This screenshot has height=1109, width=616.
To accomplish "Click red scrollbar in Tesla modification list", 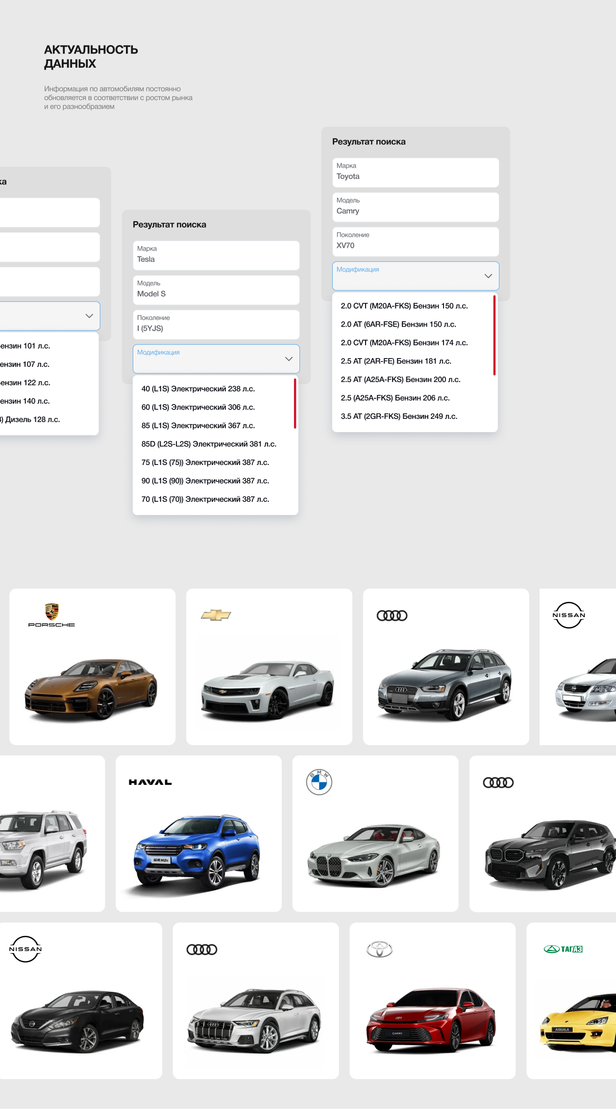I will coord(295,403).
